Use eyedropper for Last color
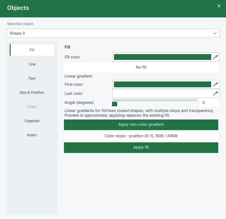This screenshot has width=226, height=219. click(215, 93)
